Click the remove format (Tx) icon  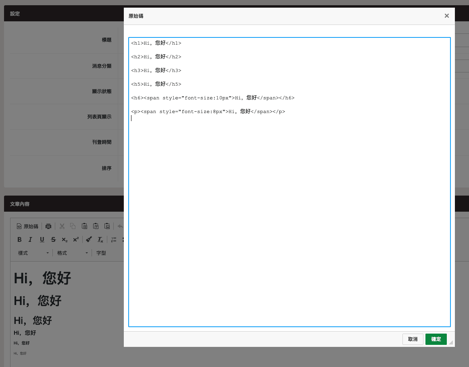tap(100, 240)
